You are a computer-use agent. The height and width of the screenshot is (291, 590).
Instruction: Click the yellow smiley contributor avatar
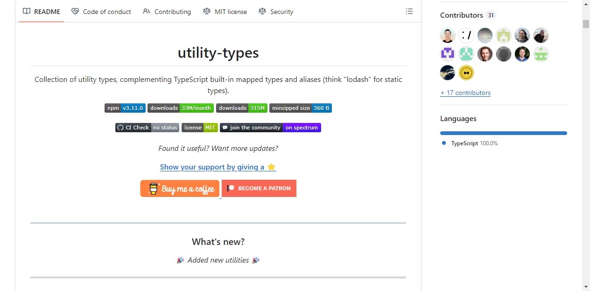466,73
